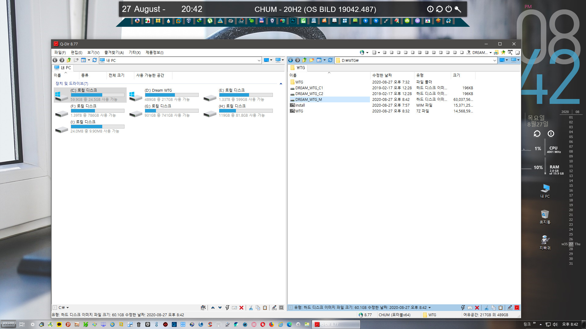Open the C:\ drive dropdown in left footer
Image resolution: width=586 pixels, height=329 pixels.
tap(67, 308)
